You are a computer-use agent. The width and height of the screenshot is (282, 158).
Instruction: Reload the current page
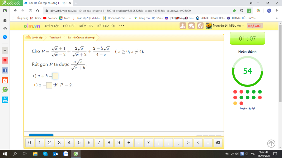[30, 11]
